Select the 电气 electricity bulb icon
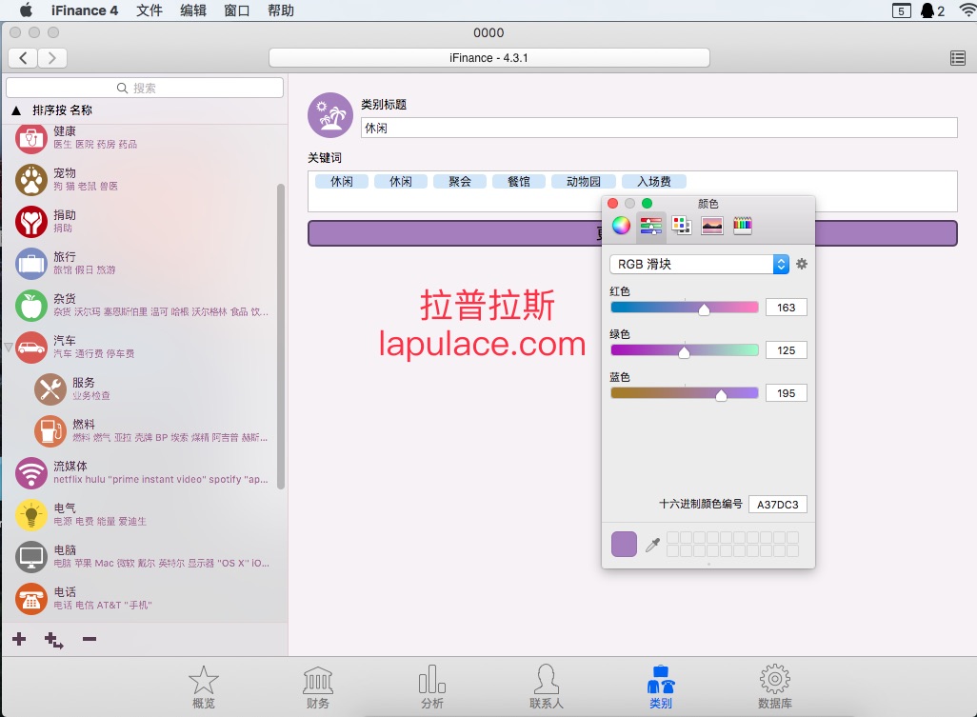The width and height of the screenshot is (977, 717). 31,514
